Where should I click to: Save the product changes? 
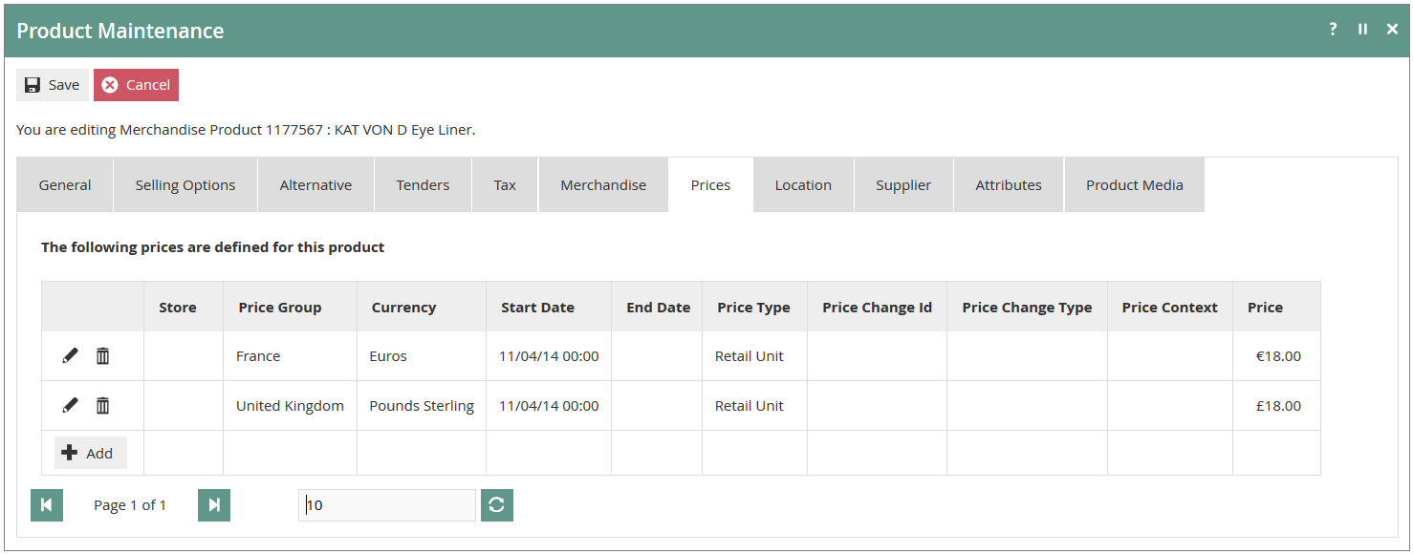[x=53, y=85]
